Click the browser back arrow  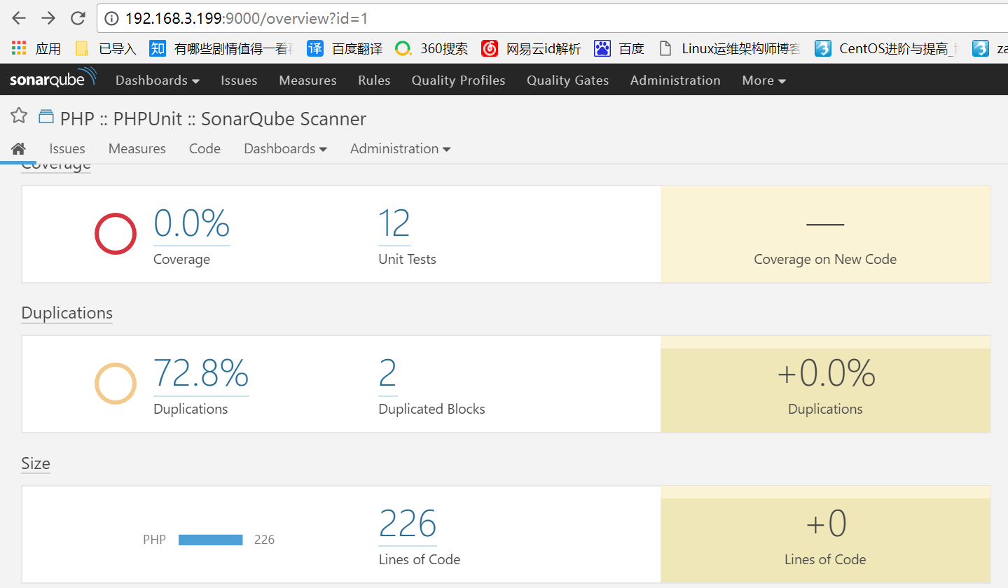tap(18, 18)
